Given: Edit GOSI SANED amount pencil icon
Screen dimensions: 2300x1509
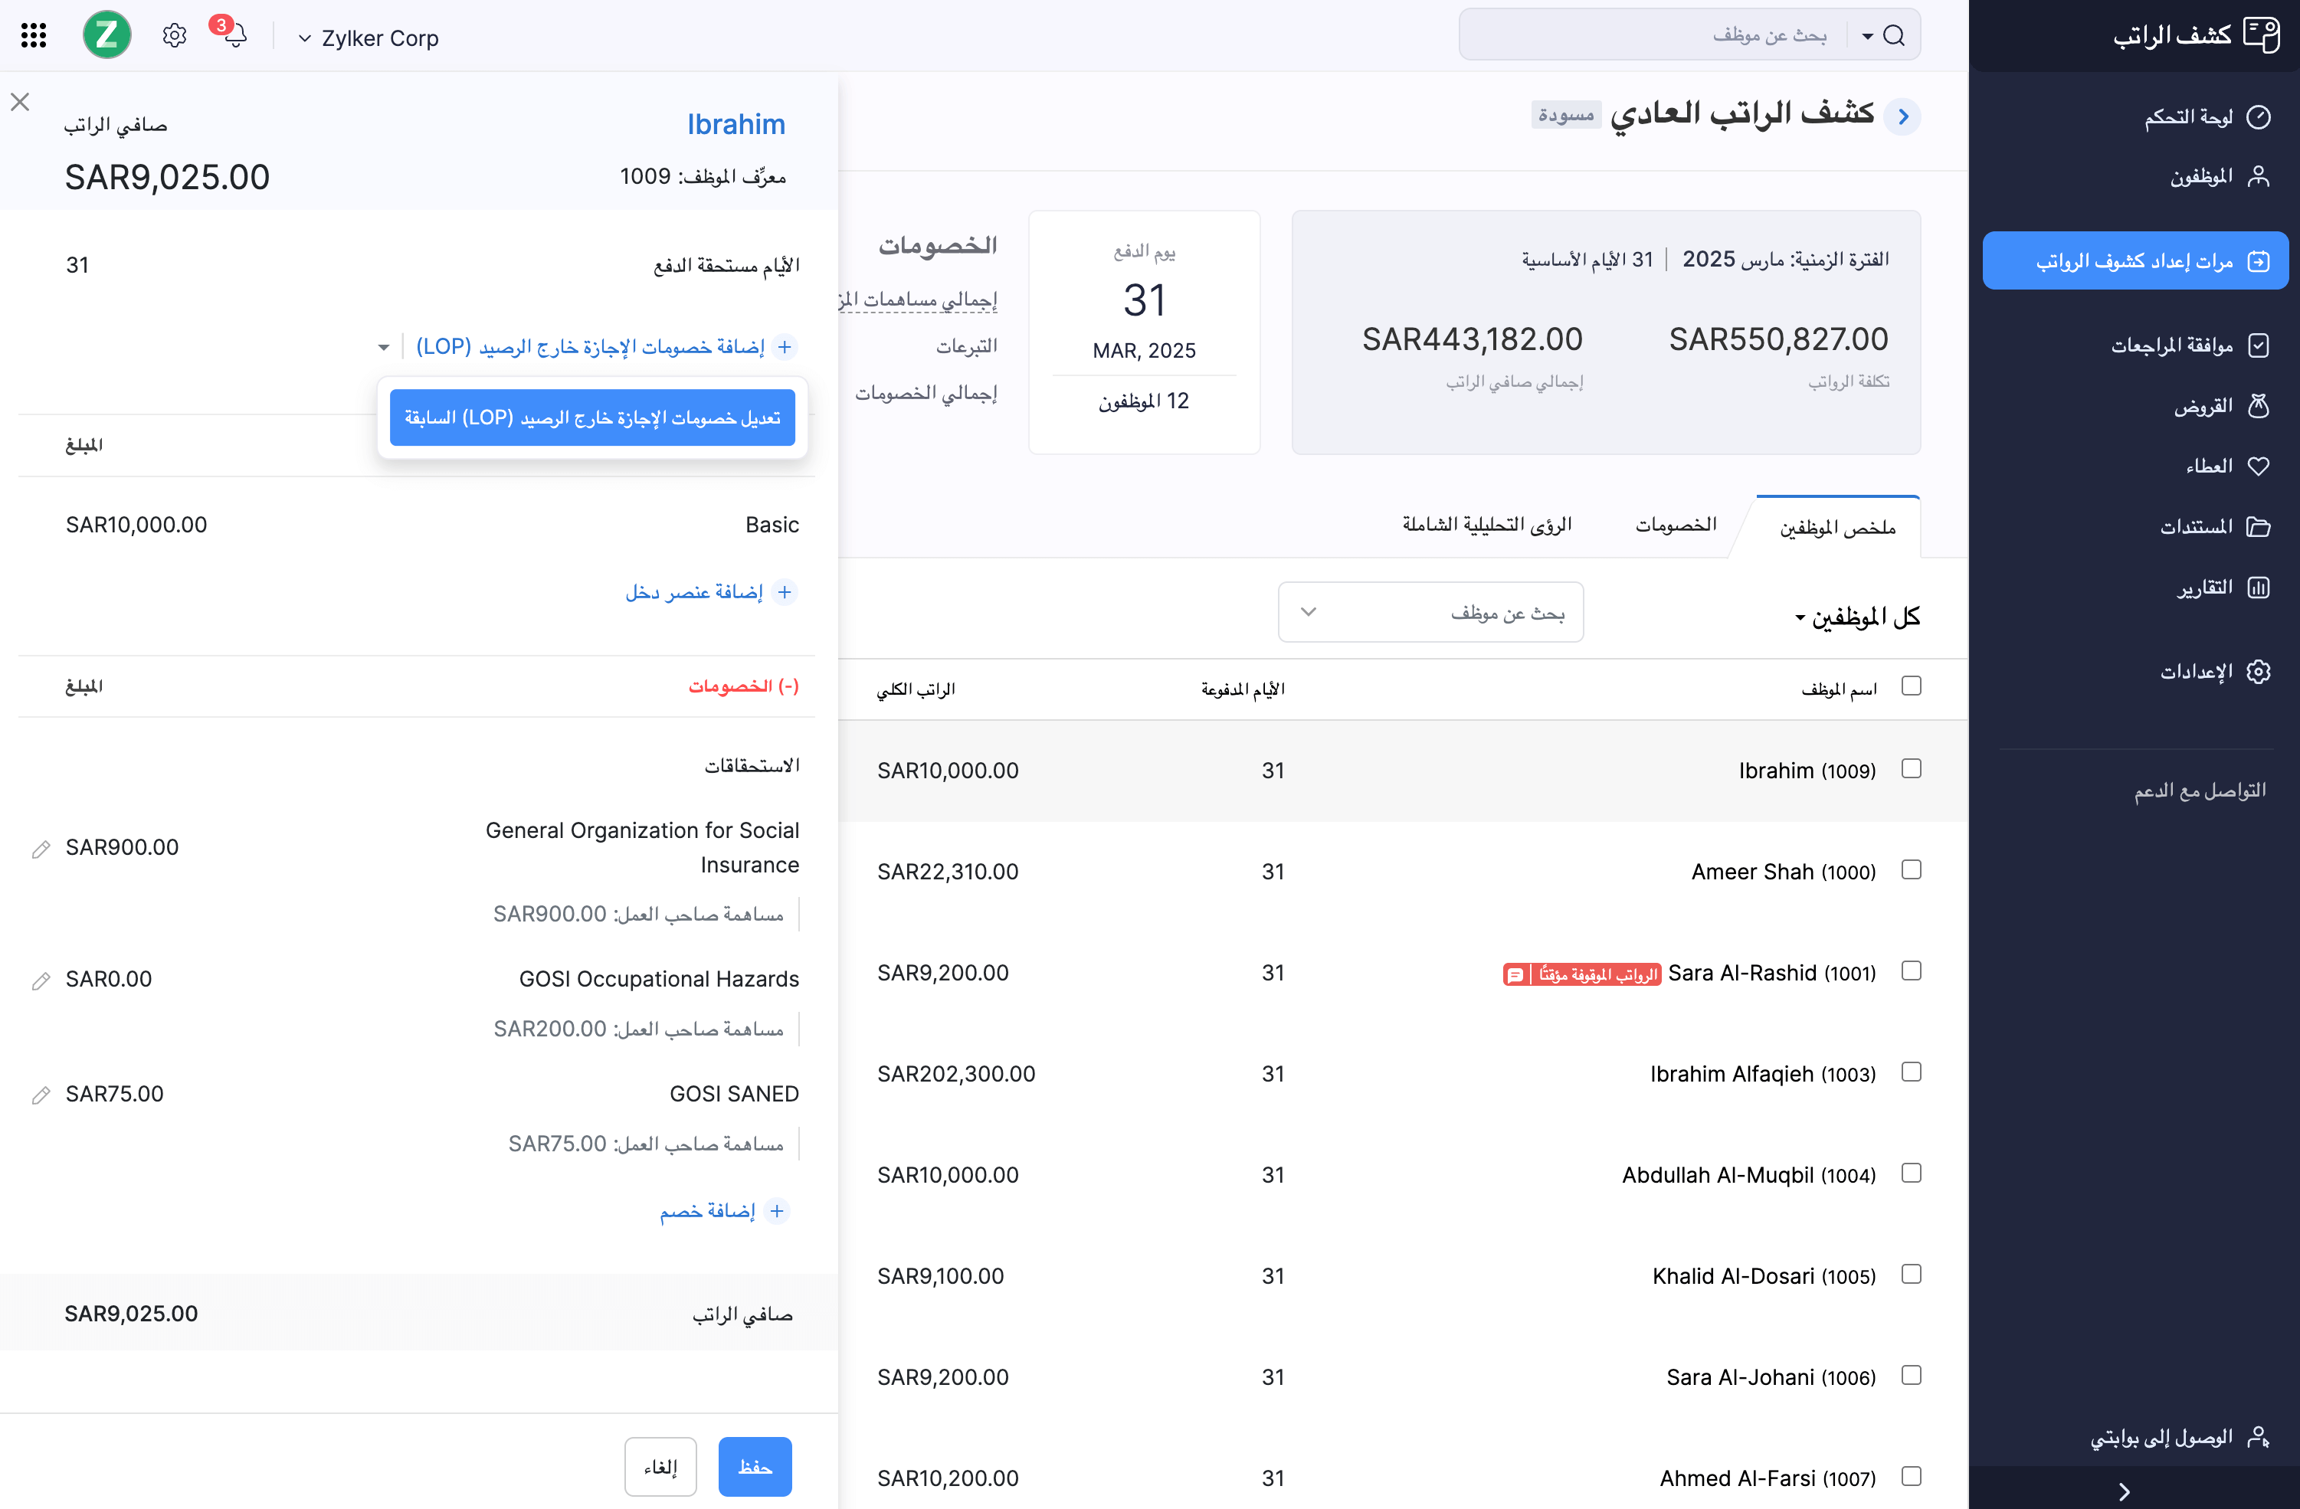Looking at the screenshot, I should pyautogui.click(x=41, y=1095).
